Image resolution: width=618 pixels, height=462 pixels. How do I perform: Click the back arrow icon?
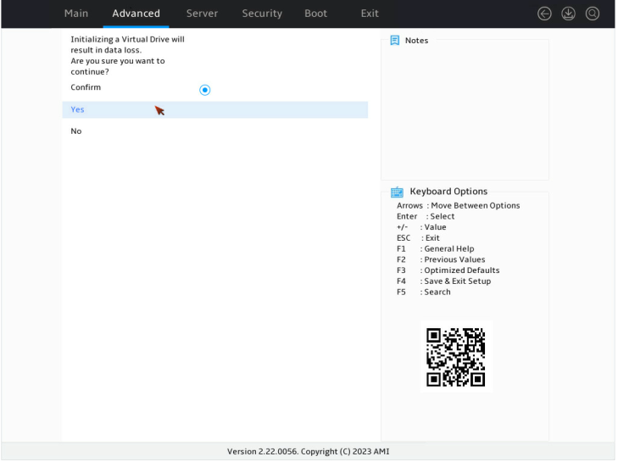(544, 14)
